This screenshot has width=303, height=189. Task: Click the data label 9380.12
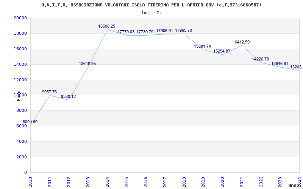tap(69, 96)
